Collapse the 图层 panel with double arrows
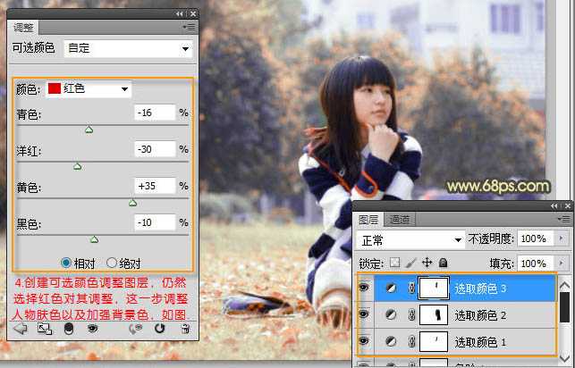Viewport: 575px width, 368px height. (554, 206)
